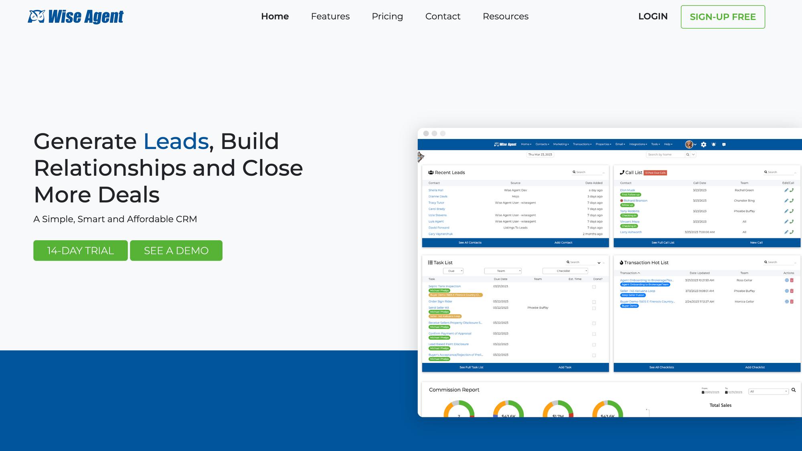802x451 pixels.
Task: Open the Pricing menu item
Action: coord(387,16)
